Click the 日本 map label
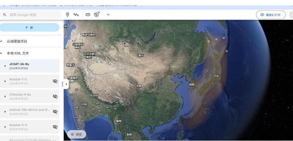This screenshot has width=293, height=141. tap(217, 76)
